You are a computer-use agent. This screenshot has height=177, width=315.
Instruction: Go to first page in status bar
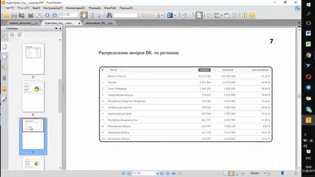124,174
